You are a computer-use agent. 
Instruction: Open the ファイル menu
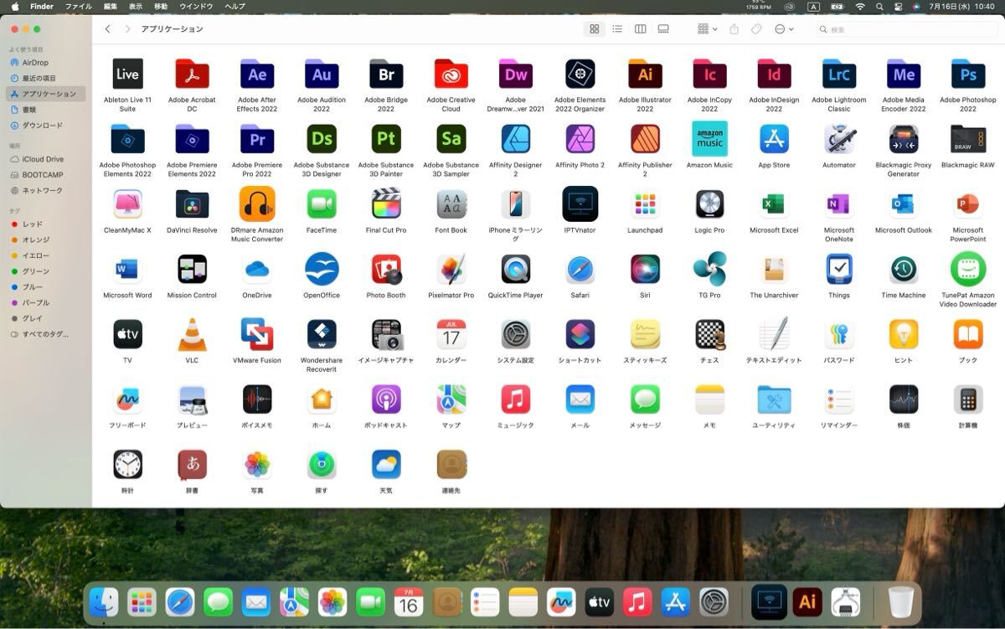click(x=79, y=6)
